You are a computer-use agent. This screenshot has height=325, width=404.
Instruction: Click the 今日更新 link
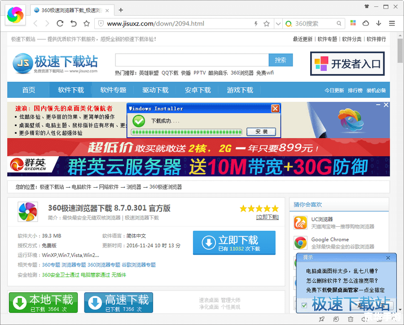click(334, 91)
